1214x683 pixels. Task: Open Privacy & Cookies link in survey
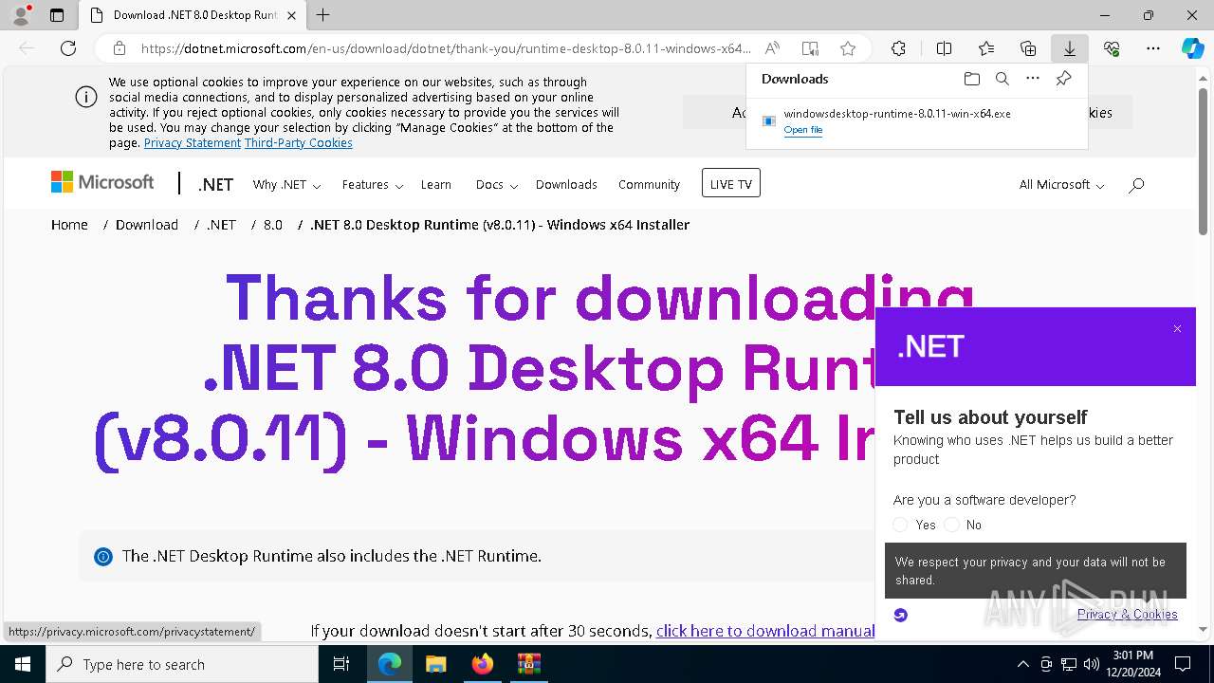coord(1128,614)
